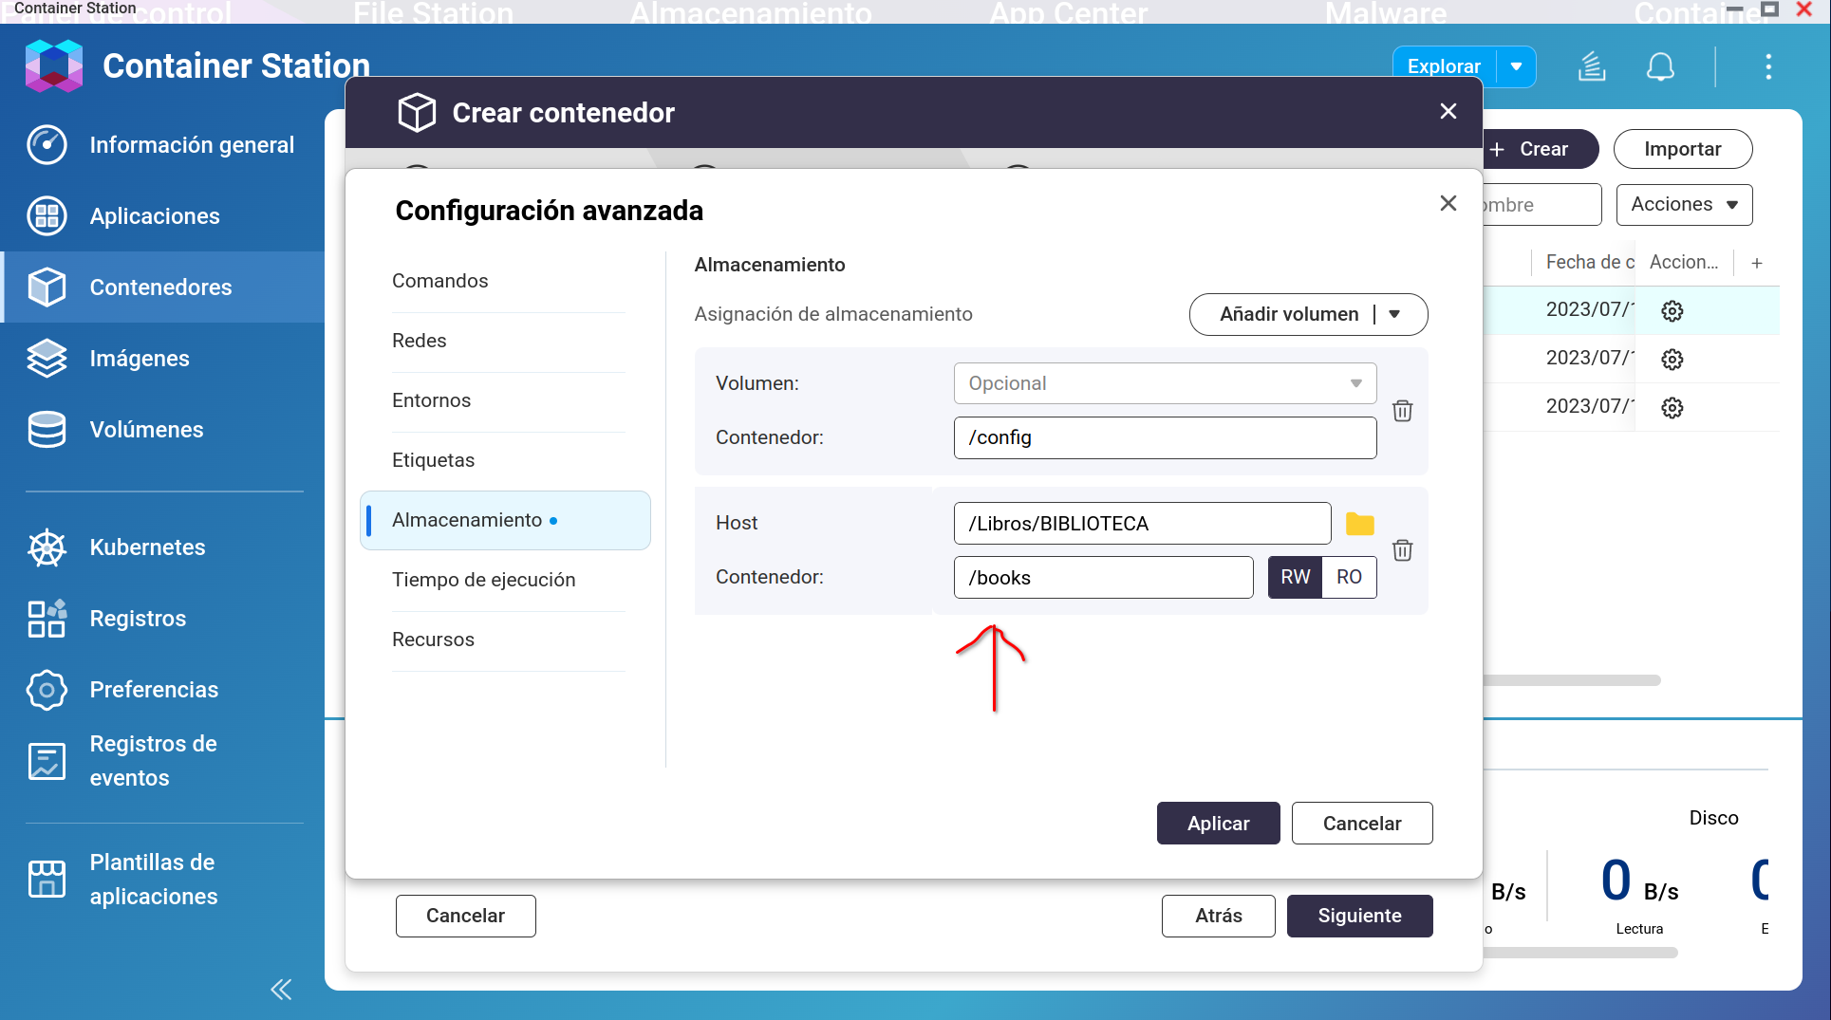Collapse the sidebar with double chevron
Image resolution: width=1831 pixels, height=1020 pixels.
point(281,990)
